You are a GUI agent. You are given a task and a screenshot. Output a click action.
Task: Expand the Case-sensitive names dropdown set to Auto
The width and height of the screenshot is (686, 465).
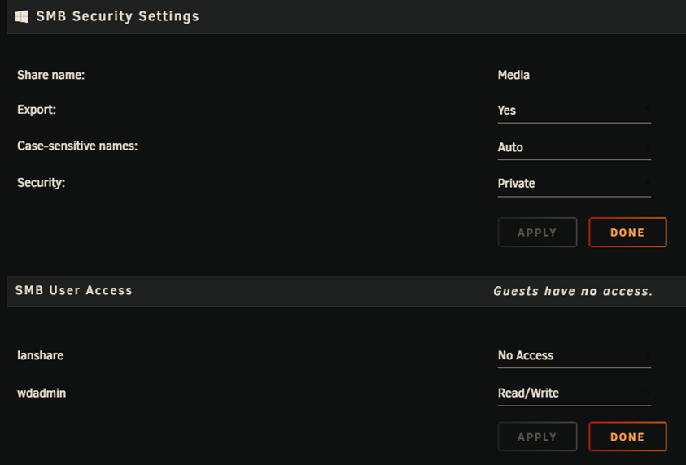coord(574,147)
